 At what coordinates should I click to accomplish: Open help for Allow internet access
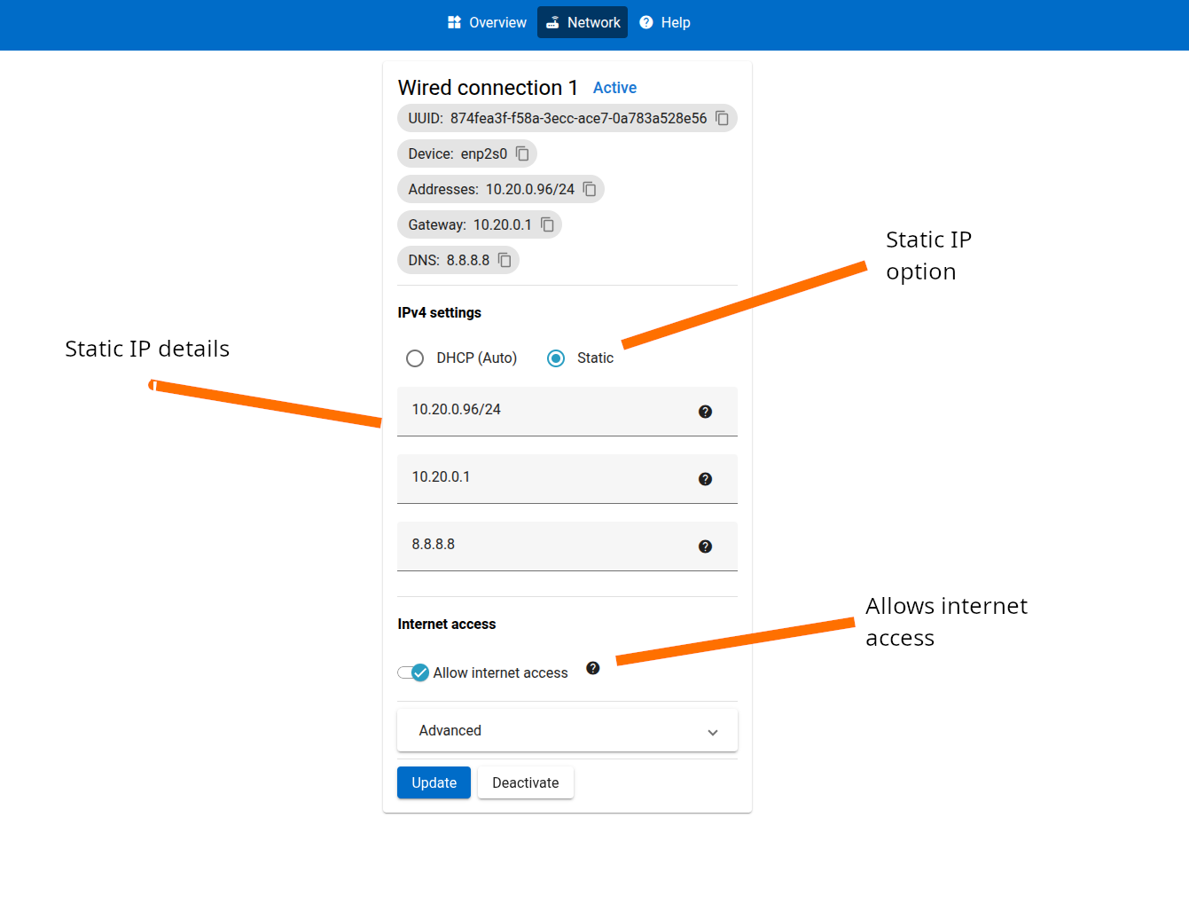[x=593, y=668]
